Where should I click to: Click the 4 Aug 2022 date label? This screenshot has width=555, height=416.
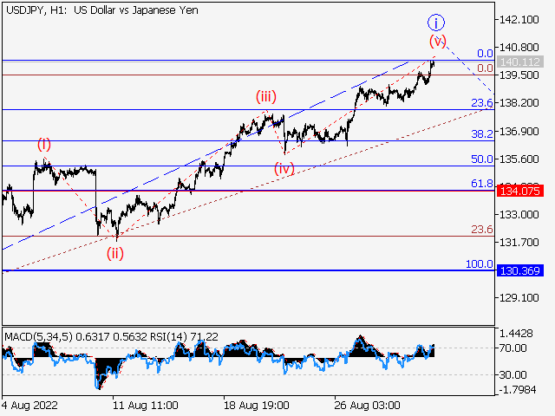tap(29, 405)
